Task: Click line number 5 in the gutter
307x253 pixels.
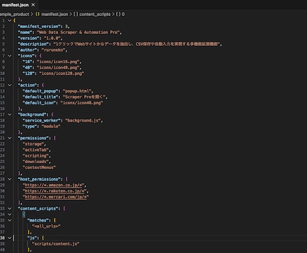Action: click(x=3, y=44)
